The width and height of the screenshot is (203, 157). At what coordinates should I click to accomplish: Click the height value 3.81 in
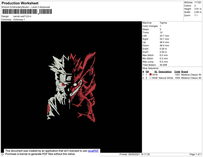198,9
